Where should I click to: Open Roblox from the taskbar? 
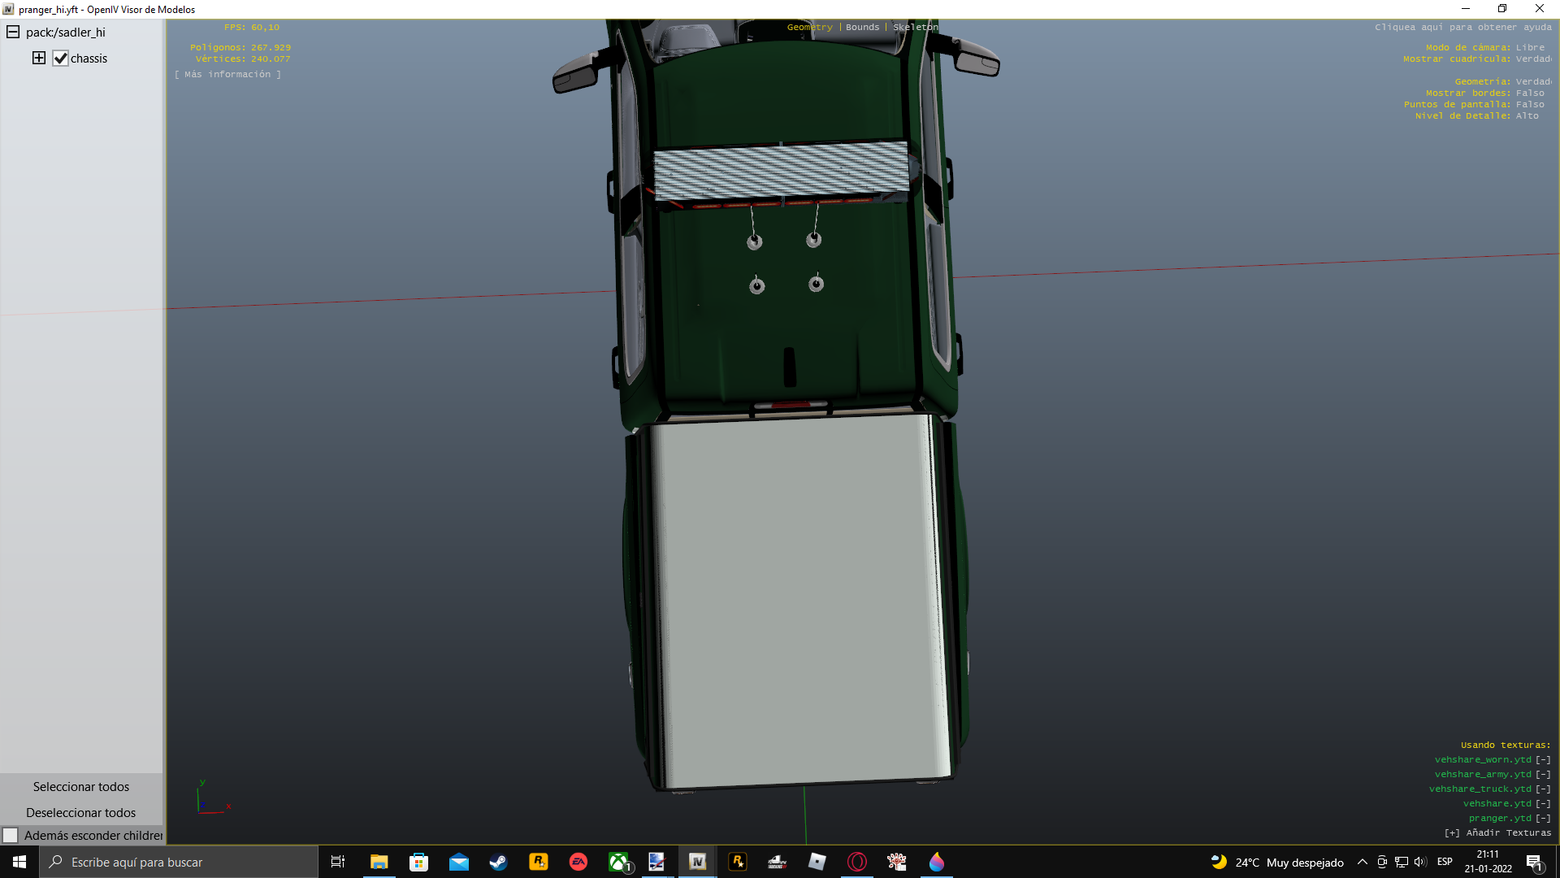tap(817, 862)
